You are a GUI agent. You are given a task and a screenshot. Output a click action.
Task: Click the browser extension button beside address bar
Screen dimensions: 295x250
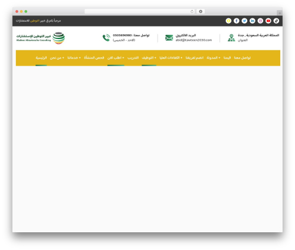point(201,11)
